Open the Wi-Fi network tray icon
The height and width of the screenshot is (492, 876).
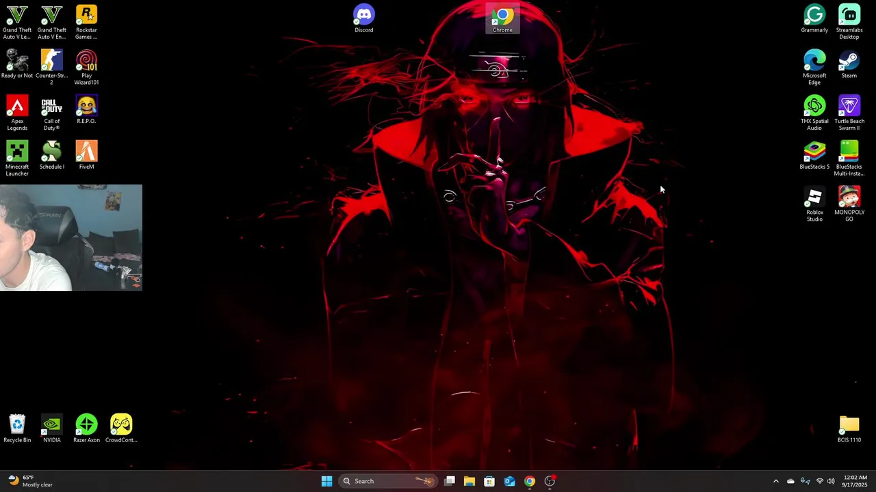(x=820, y=481)
